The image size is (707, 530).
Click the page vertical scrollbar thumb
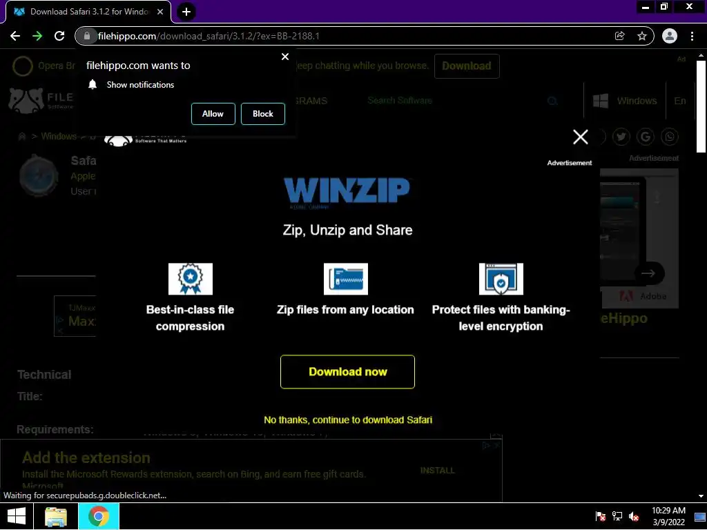pyautogui.click(x=701, y=107)
